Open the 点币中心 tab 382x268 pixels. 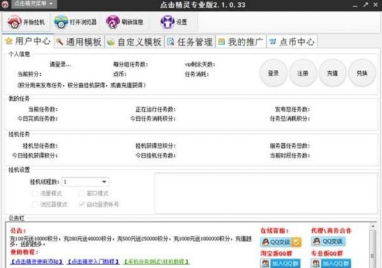pos(292,42)
